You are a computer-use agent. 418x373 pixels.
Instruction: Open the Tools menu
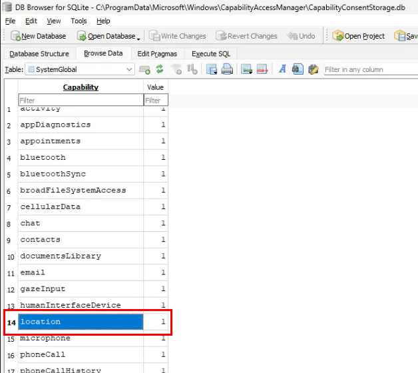click(x=79, y=21)
